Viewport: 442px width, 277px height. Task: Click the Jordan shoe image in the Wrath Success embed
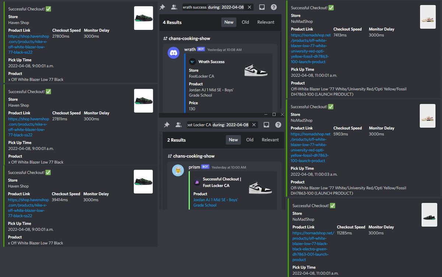(256, 70)
